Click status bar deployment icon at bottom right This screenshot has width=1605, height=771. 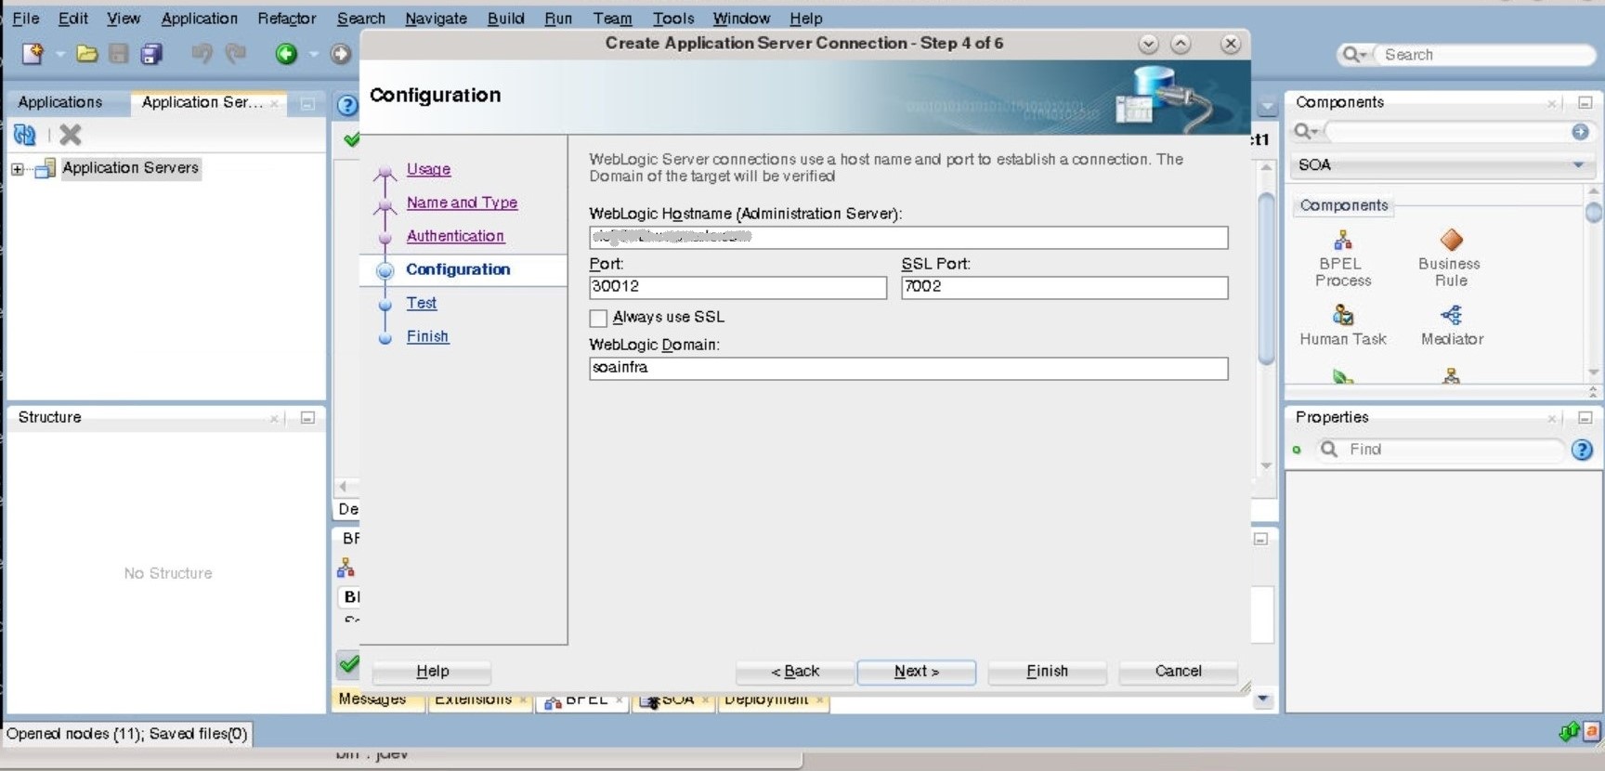1570,732
